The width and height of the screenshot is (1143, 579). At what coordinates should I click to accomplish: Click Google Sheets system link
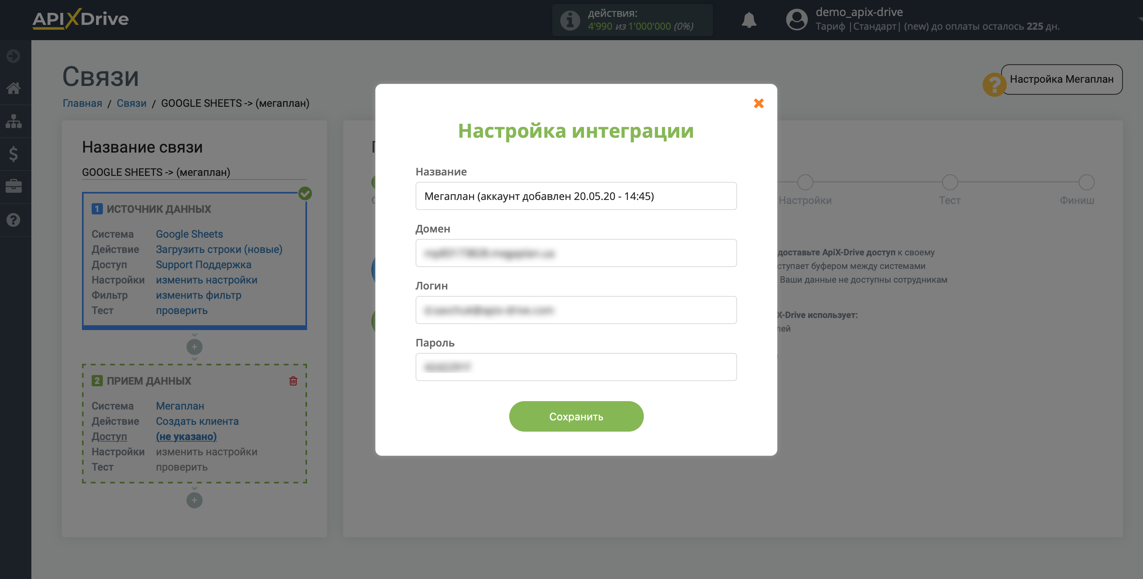pyautogui.click(x=189, y=234)
